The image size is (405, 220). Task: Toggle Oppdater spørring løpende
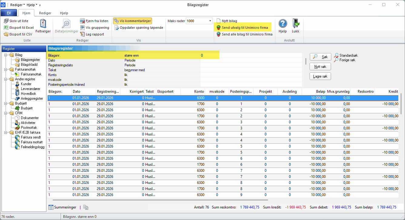tap(139, 28)
